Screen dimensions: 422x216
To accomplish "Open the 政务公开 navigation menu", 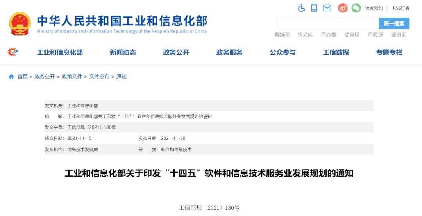I will point(176,52).
